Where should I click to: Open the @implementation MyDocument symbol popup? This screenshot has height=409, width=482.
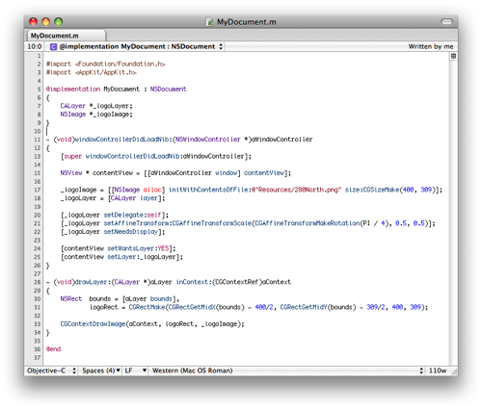tap(137, 46)
